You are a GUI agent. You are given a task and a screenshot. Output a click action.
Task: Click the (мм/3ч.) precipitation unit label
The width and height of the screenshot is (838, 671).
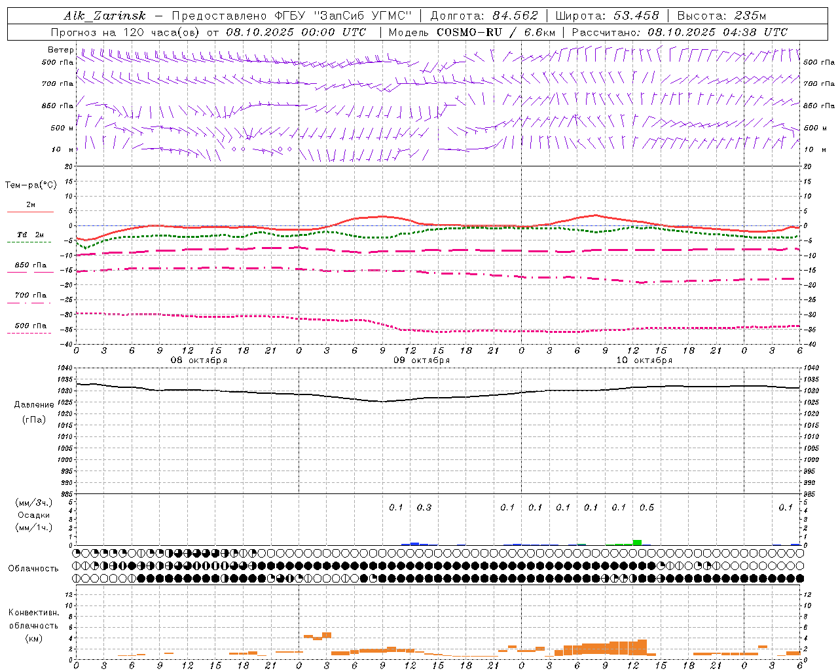click(x=34, y=503)
